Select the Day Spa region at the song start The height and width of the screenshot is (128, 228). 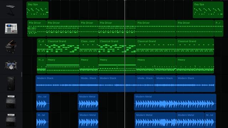coord(37,10)
